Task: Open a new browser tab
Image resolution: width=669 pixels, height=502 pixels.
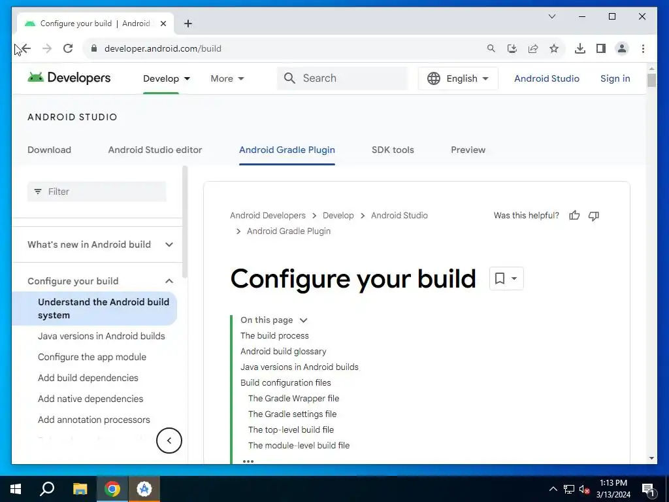Action: [x=188, y=24]
